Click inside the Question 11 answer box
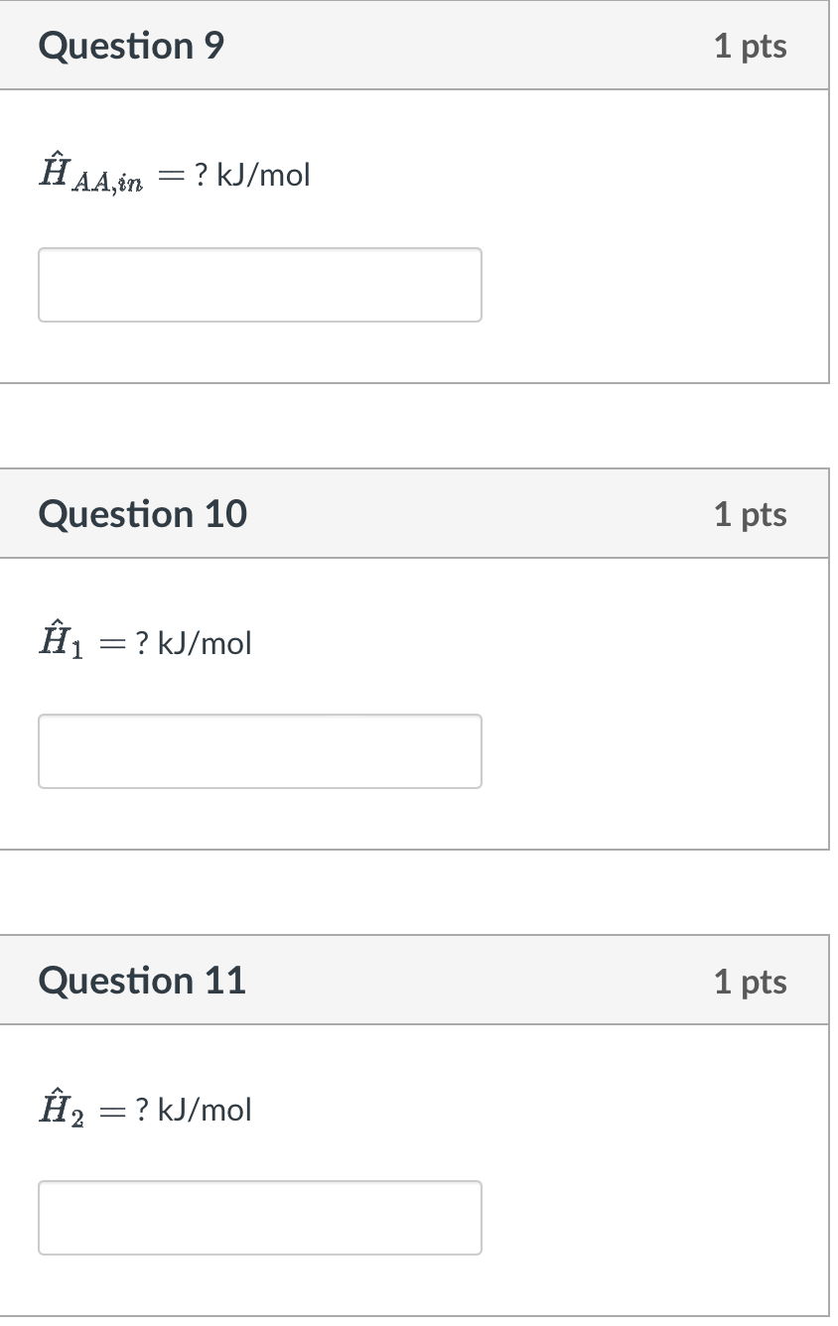This screenshot has height=1326, width=838. tap(259, 1218)
